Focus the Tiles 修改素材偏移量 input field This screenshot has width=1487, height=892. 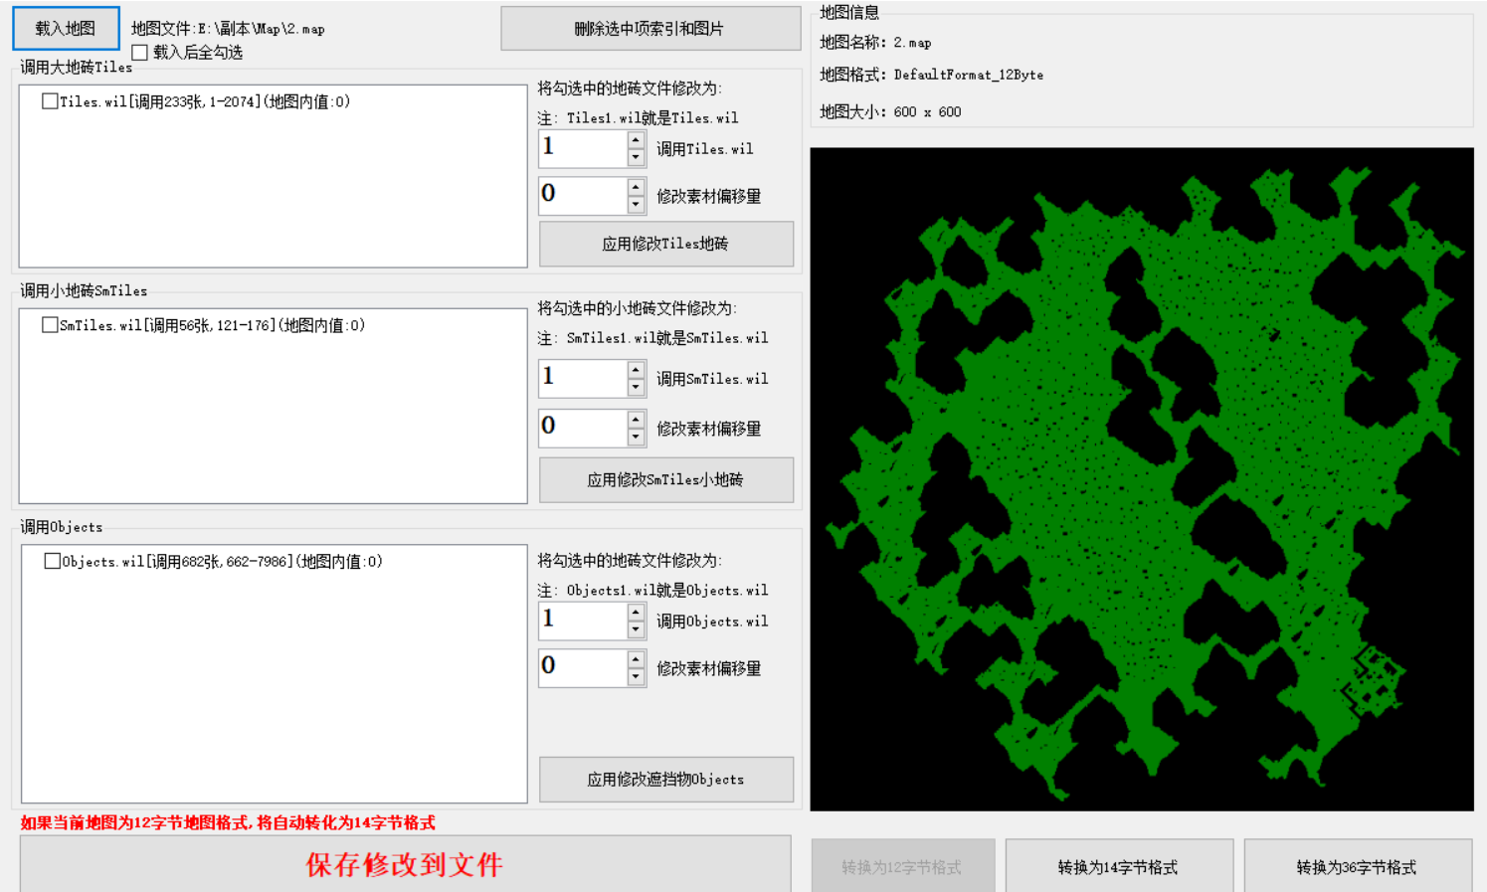583,195
